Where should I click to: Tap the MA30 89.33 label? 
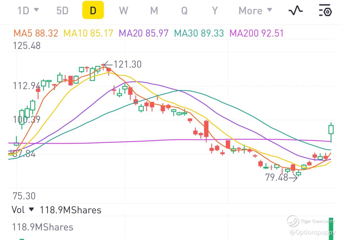[199, 33]
